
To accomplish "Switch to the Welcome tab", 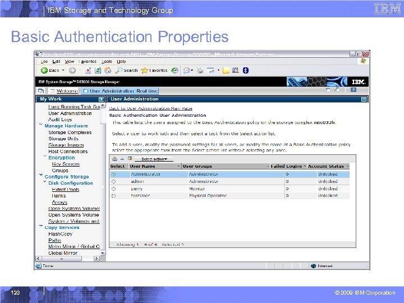I will [x=63, y=91].
